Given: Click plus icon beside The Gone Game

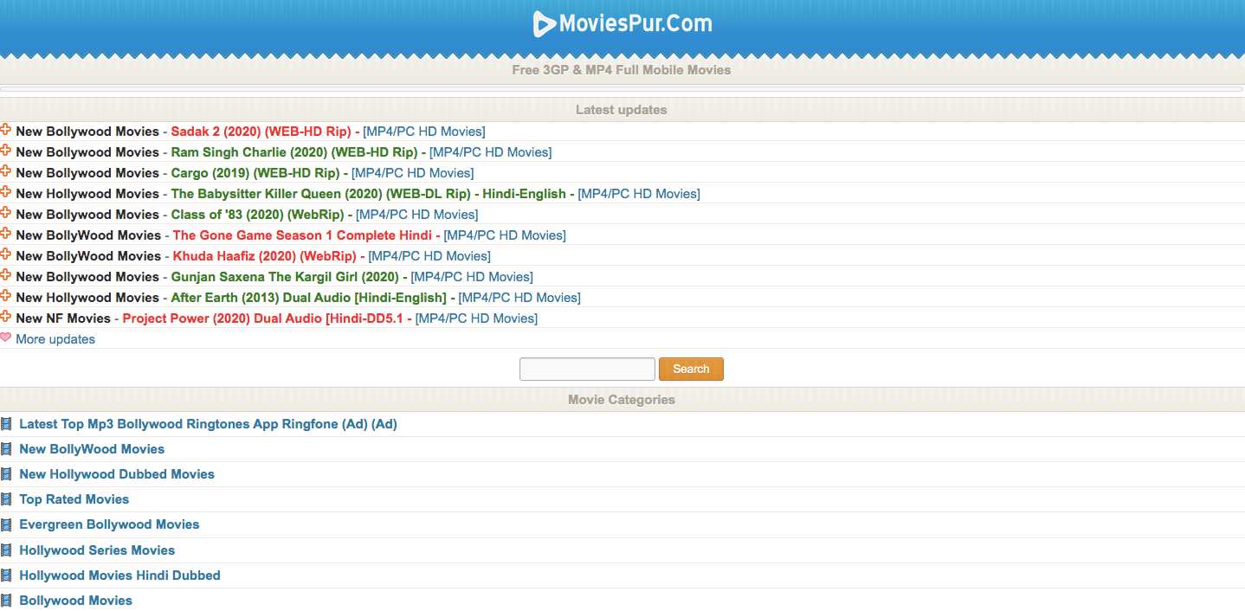Looking at the screenshot, I should [6, 234].
